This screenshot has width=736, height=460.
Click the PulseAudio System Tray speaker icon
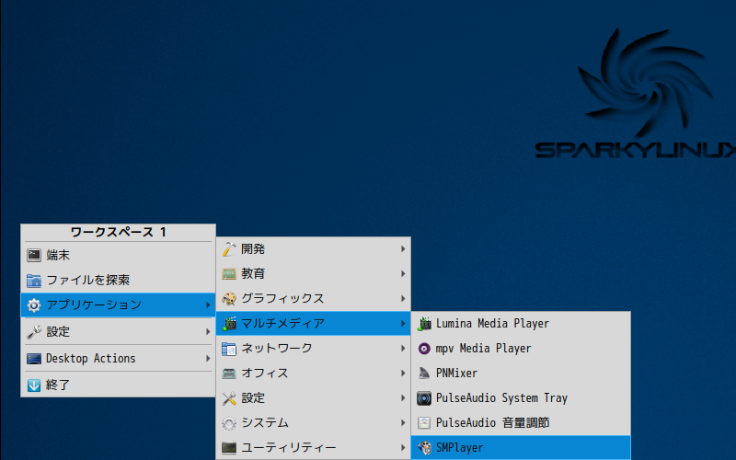pyautogui.click(x=424, y=398)
